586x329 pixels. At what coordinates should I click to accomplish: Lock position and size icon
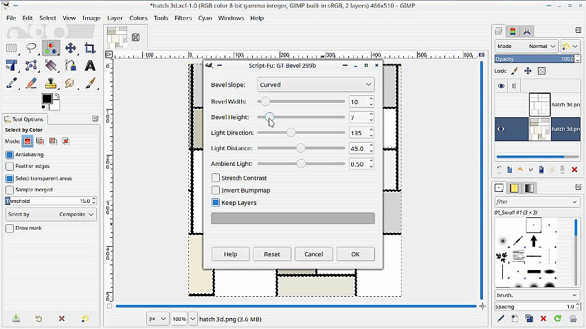tap(528, 71)
